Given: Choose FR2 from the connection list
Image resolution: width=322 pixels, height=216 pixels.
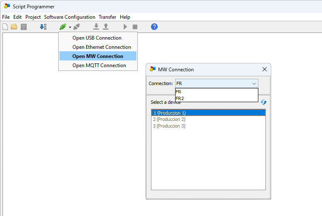Looking at the screenshot, I should pyautogui.click(x=180, y=98).
